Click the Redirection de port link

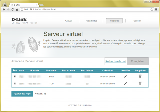116,61
